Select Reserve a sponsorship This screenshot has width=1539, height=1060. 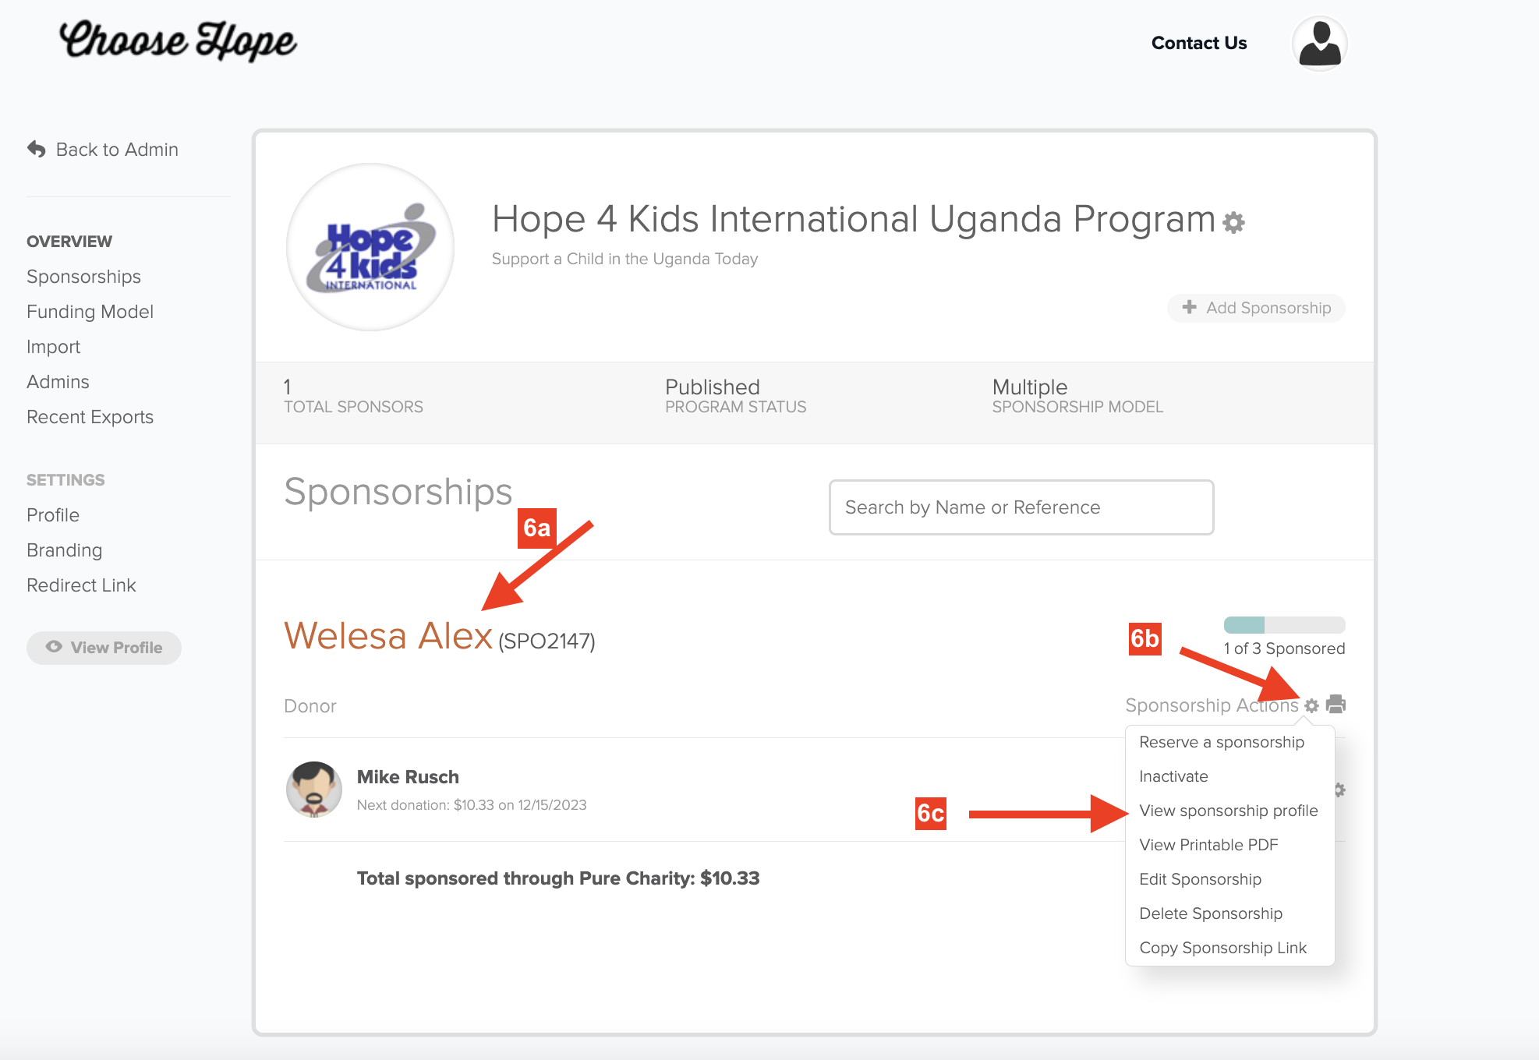tap(1221, 742)
